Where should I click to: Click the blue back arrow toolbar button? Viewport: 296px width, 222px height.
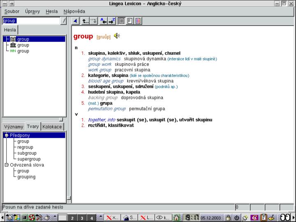[x=76, y=21]
